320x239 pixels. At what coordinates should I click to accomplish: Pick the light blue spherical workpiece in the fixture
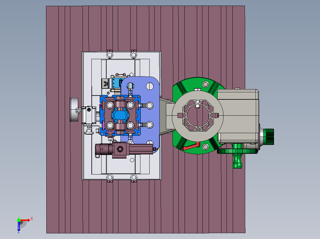120,115
